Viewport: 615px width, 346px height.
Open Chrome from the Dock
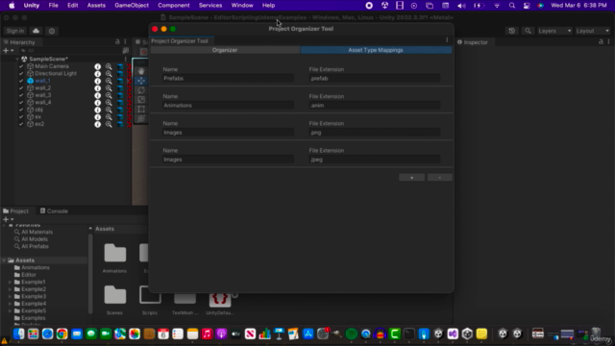pyautogui.click(x=61, y=334)
